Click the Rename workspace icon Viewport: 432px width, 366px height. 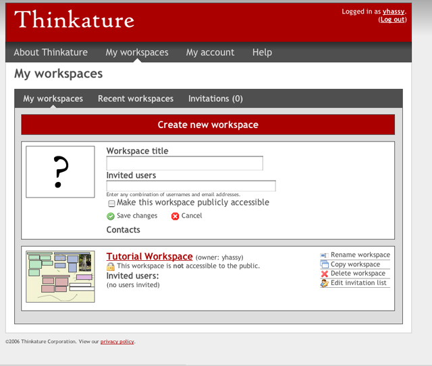click(x=324, y=255)
